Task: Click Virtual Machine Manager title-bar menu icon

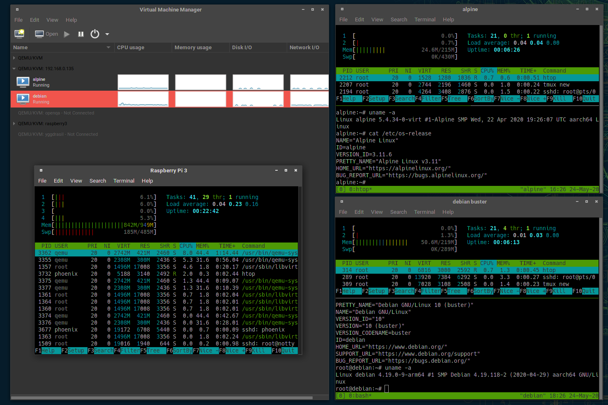Action: click(17, 9)
